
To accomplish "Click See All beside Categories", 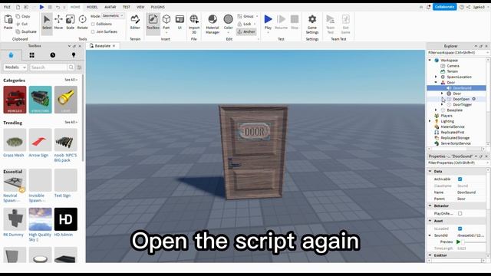I will (71, 80).
